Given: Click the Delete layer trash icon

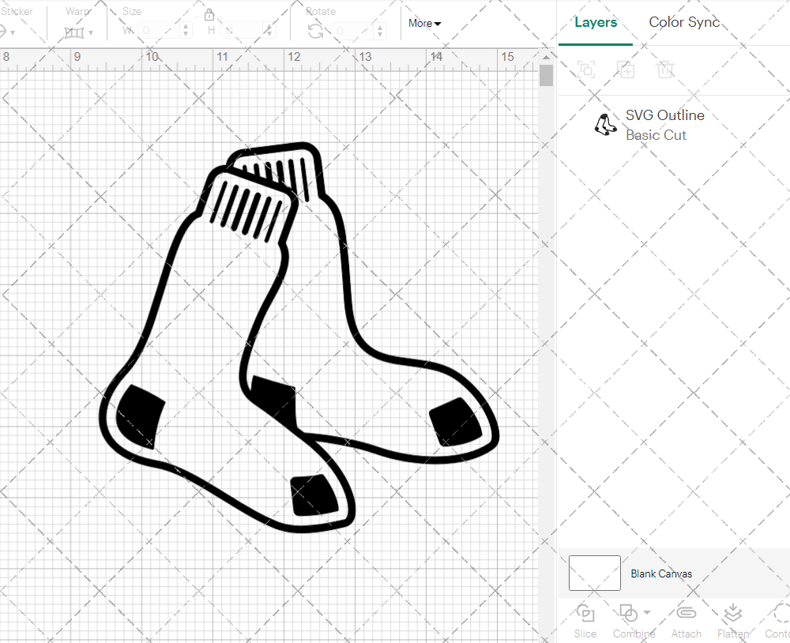Looking at the screenshot, I should 666,70.
